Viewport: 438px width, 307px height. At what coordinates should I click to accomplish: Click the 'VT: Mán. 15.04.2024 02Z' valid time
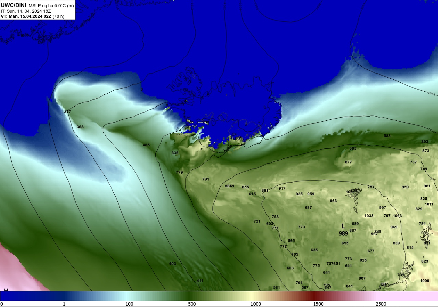pos(26,16)
